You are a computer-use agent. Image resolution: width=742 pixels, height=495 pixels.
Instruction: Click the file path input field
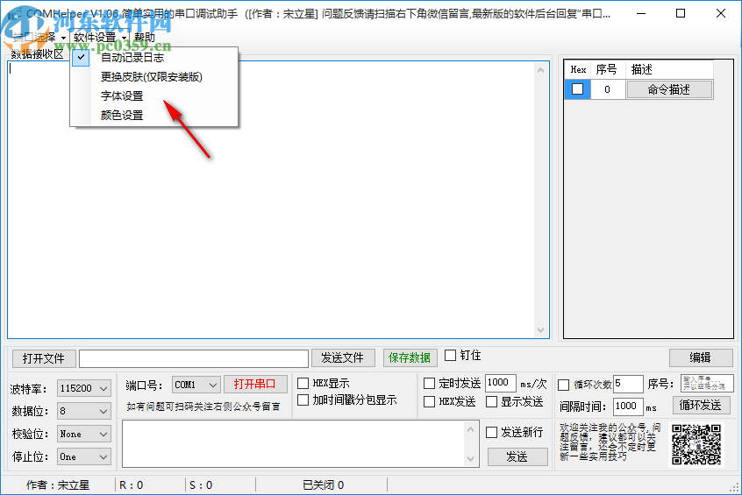coord(194,358)
